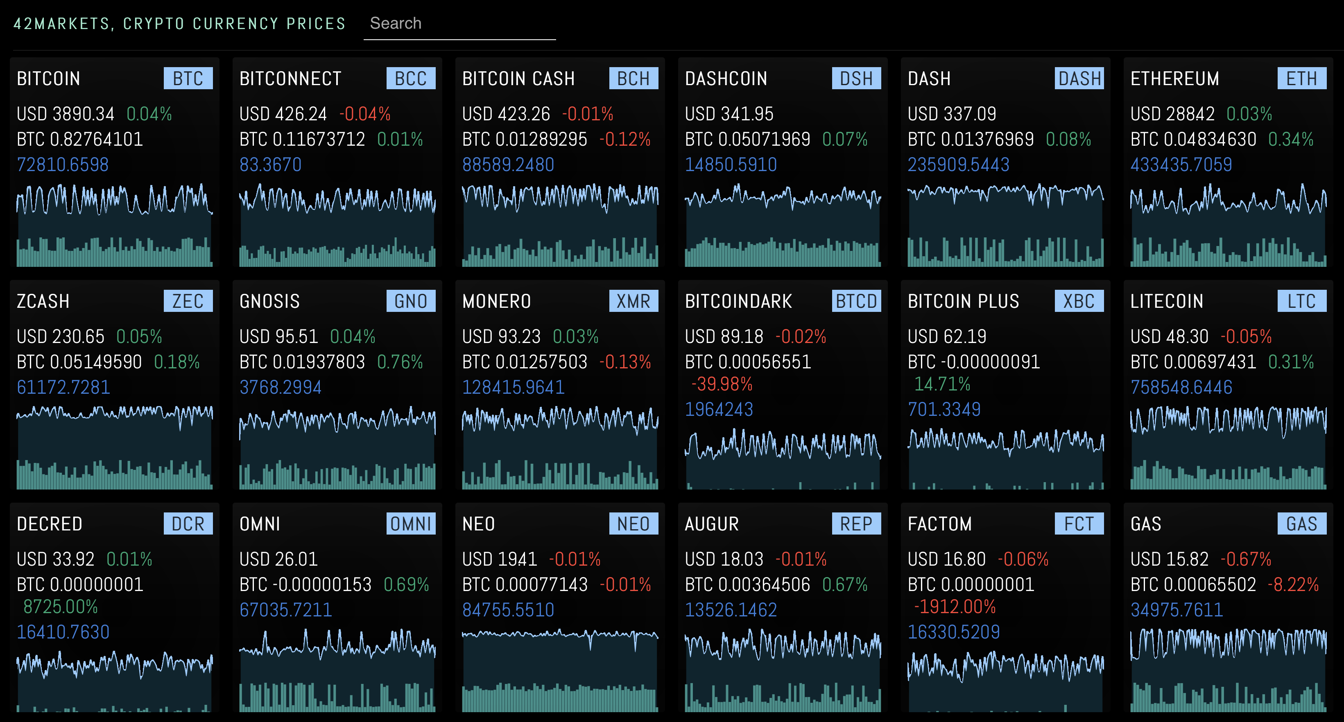Image resolution: width=1344 pixels, height=722 pixels.
Task: View the Bitconnect price chart
Action: pos(337,225)
